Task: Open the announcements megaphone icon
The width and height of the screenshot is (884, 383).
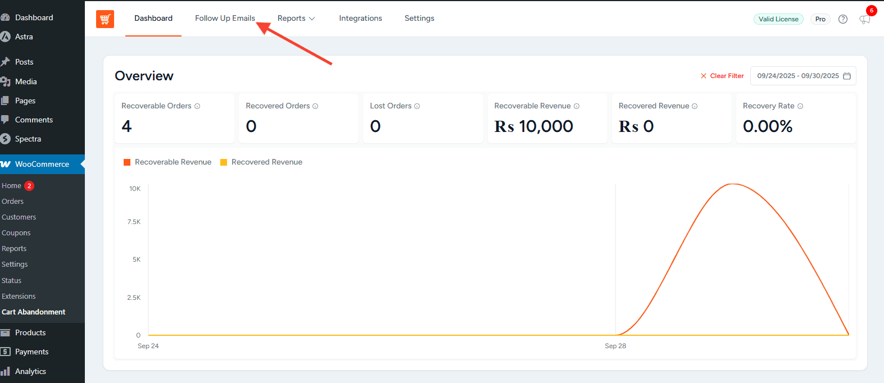Action: tap(864, 20)
